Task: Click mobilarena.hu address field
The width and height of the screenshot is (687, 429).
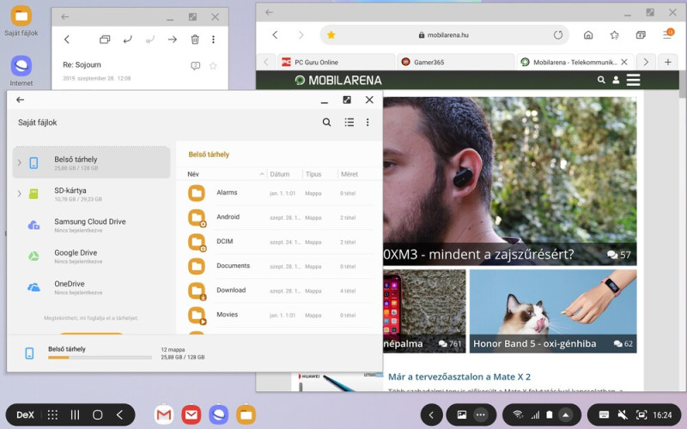Action: [x=443, y=35]
